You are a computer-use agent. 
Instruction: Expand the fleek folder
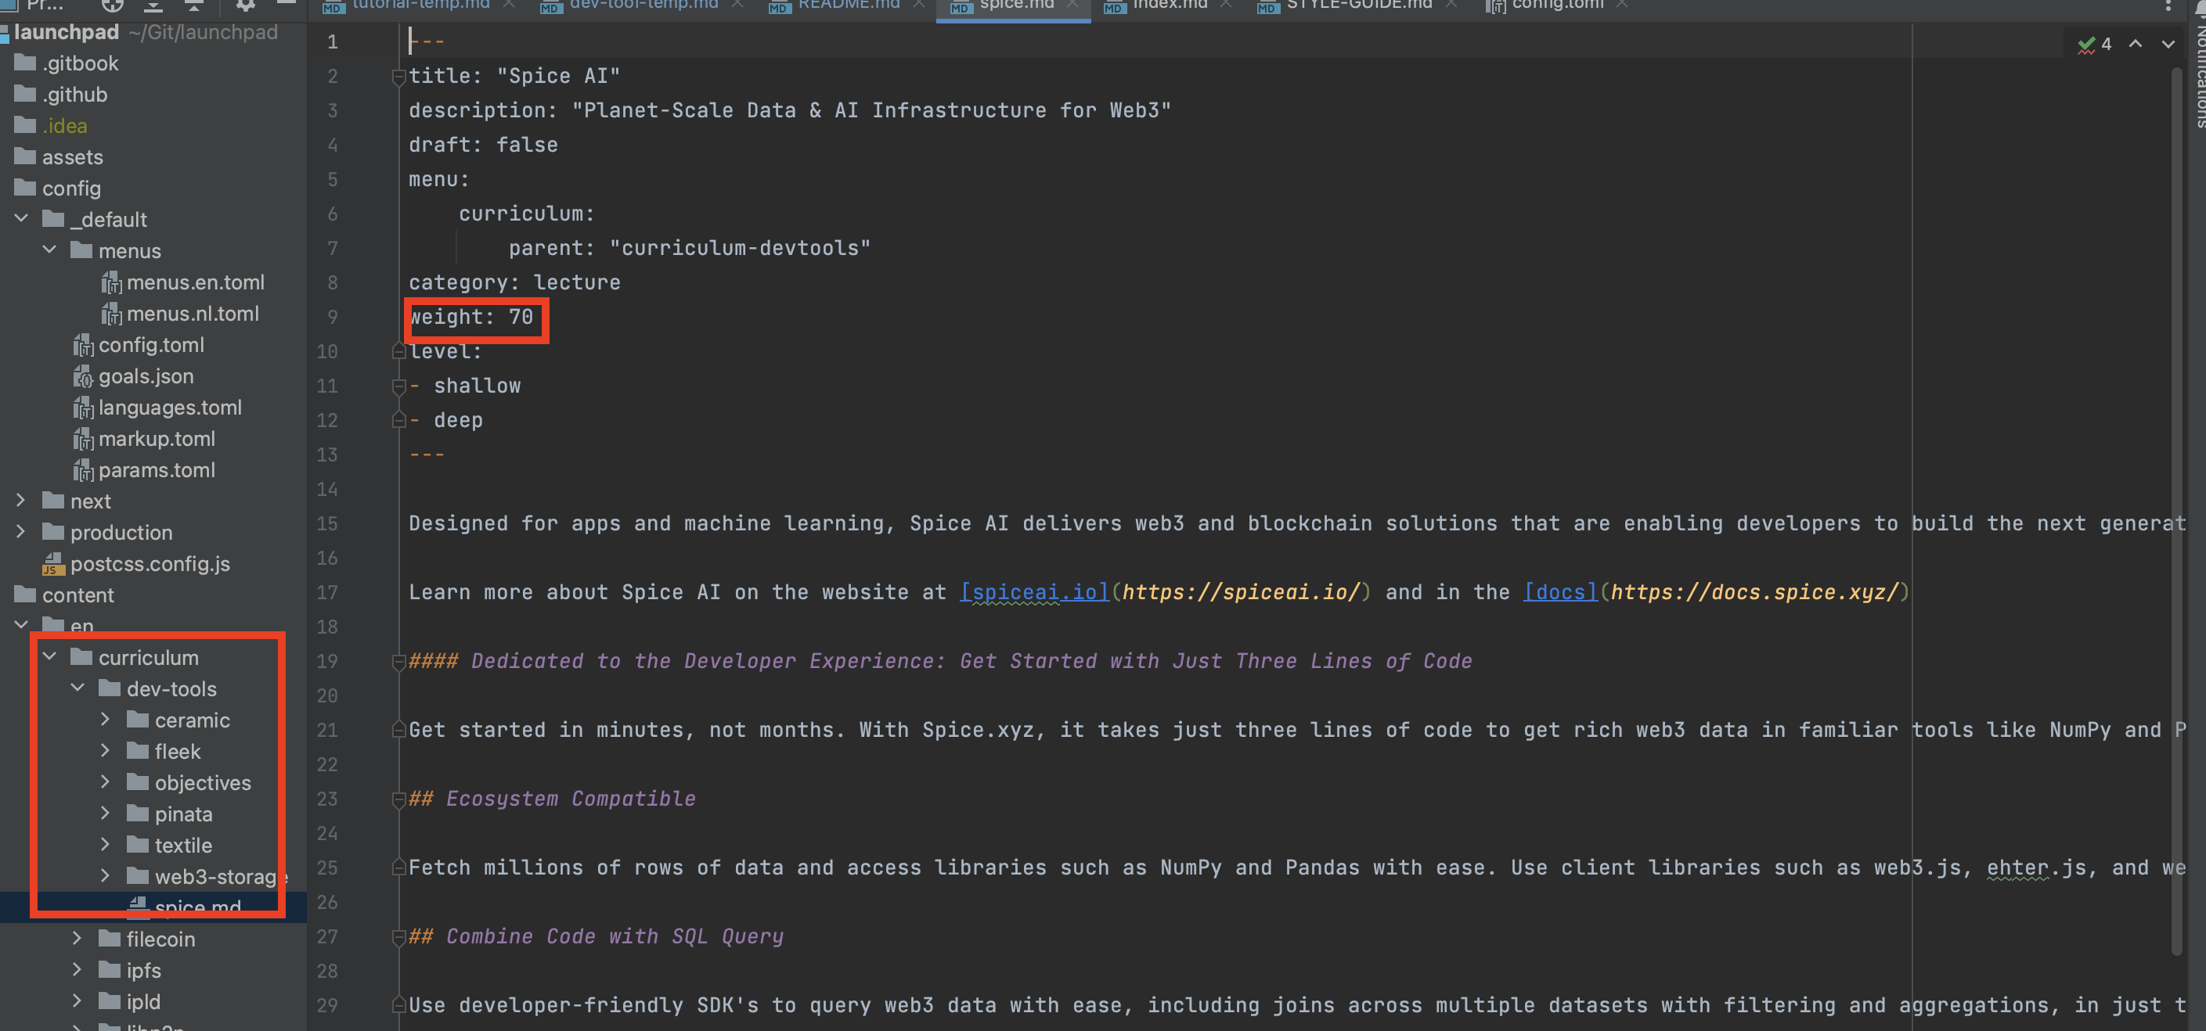(106, 750)
